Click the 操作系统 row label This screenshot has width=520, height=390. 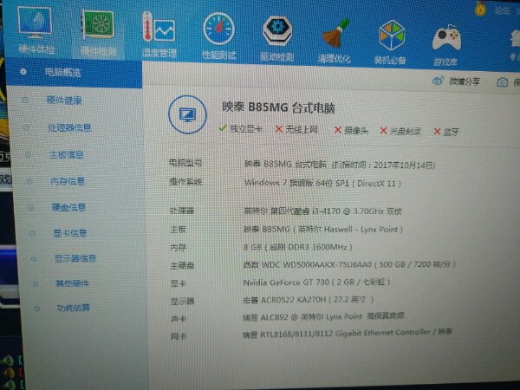pyautogui.click(x=185, y=182)
